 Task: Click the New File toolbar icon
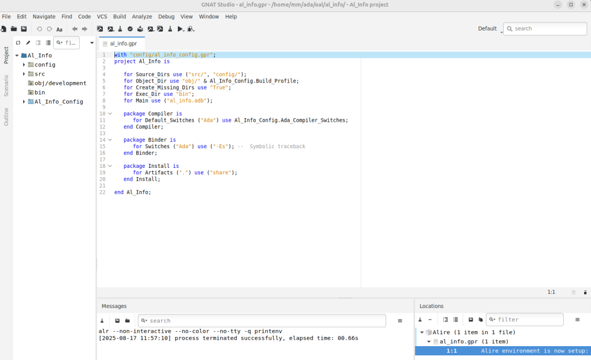(x=4, y=29)
